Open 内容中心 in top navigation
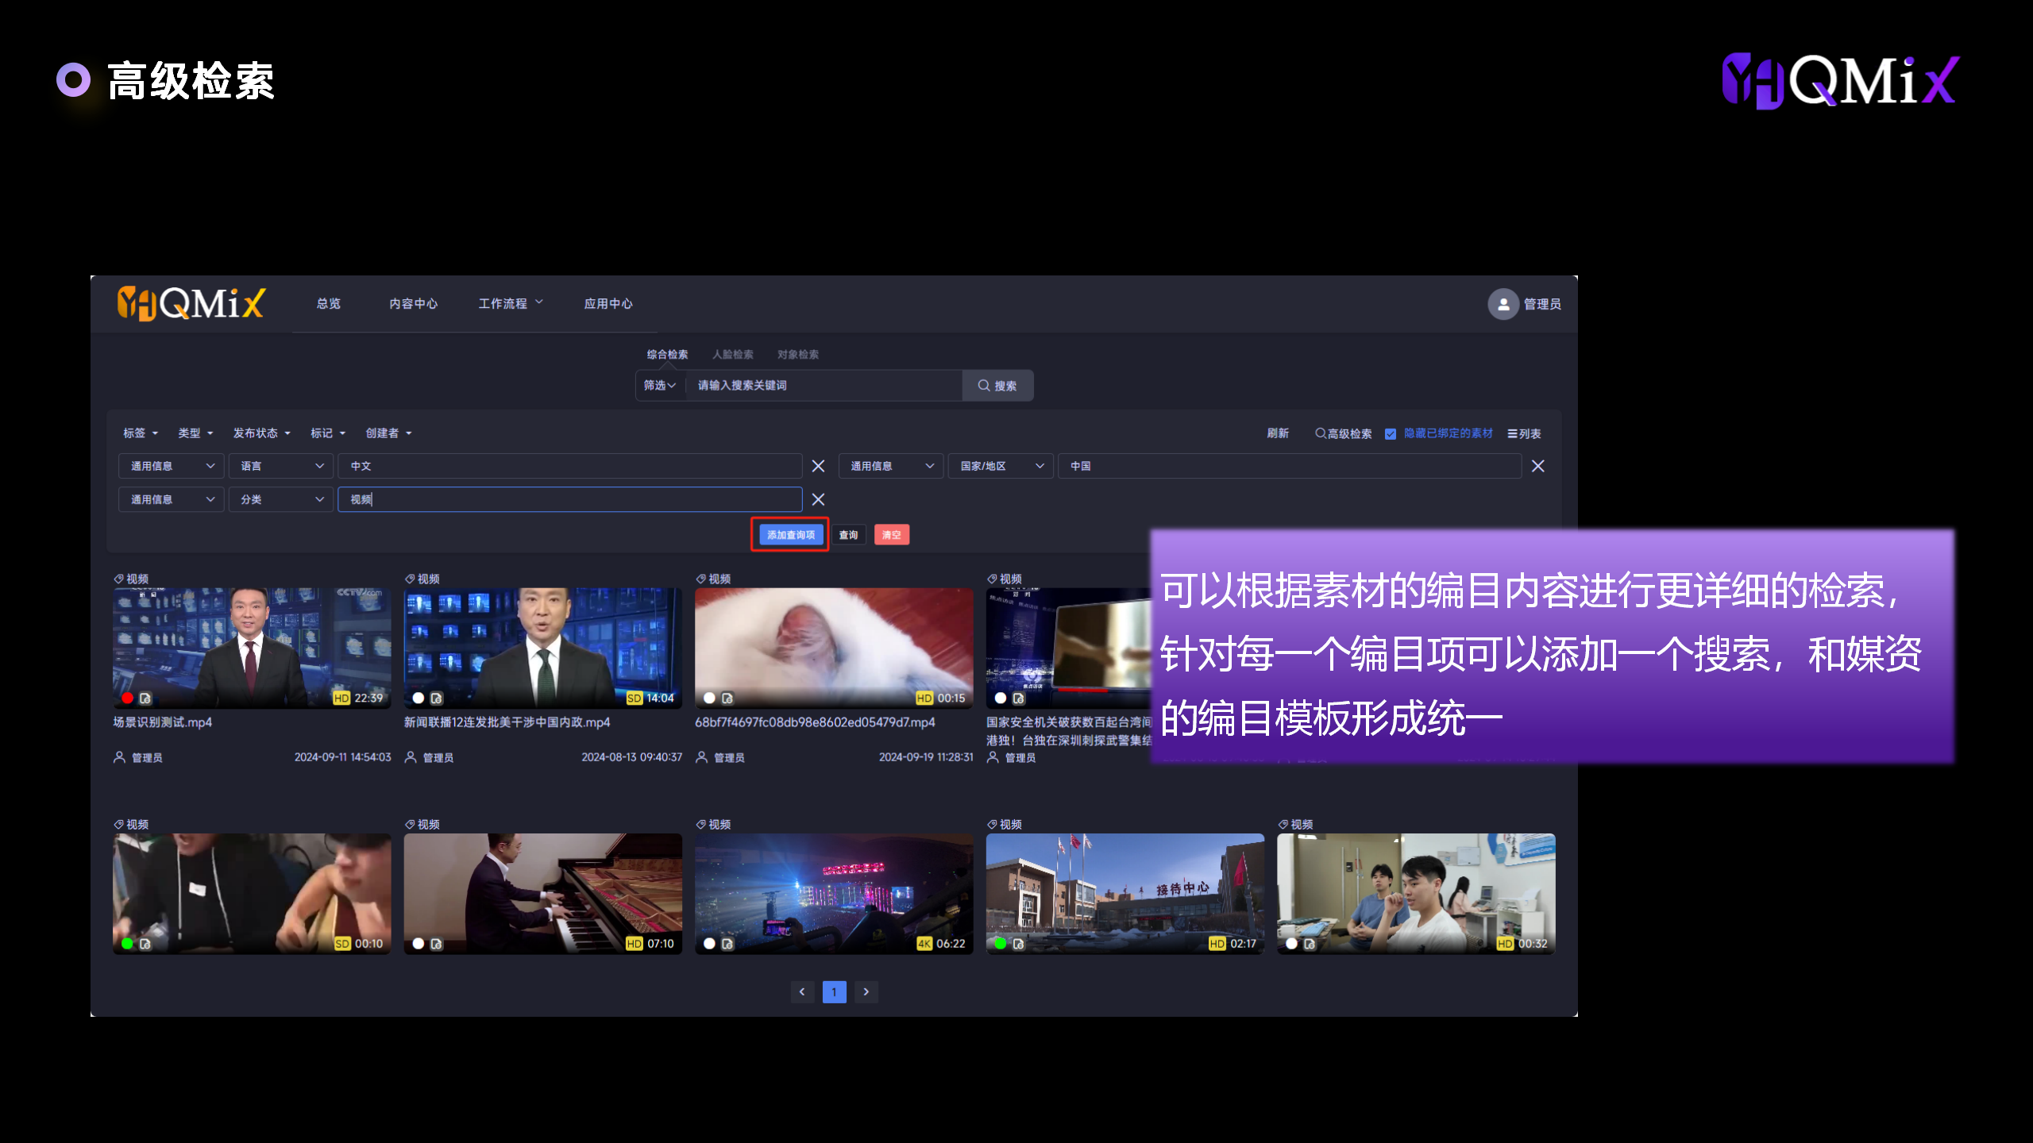This screenshot has height=1143, width=2033. coord(413,304)
